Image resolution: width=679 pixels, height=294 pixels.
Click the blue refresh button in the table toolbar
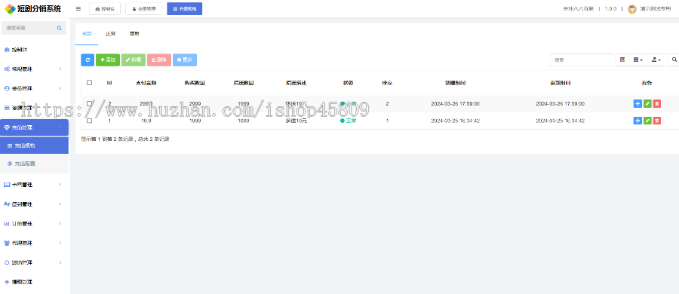pyautogui.click(x=88, y=60)
